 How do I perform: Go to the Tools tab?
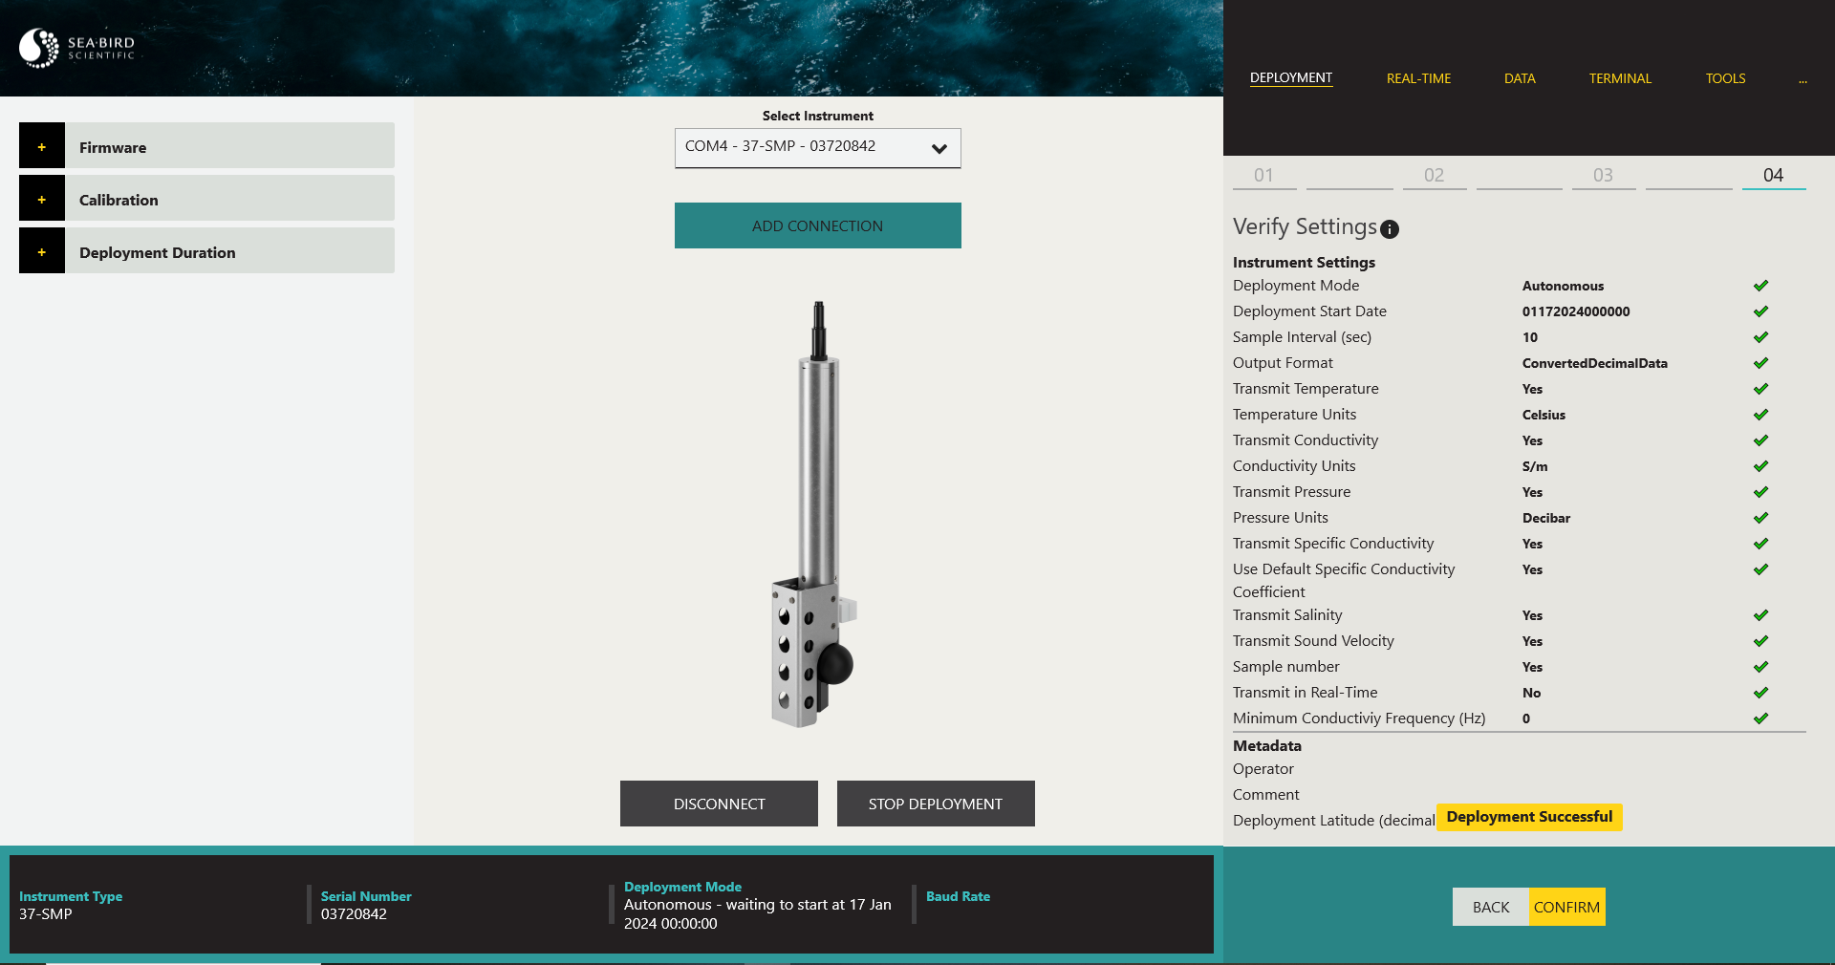click(1725, 78)
